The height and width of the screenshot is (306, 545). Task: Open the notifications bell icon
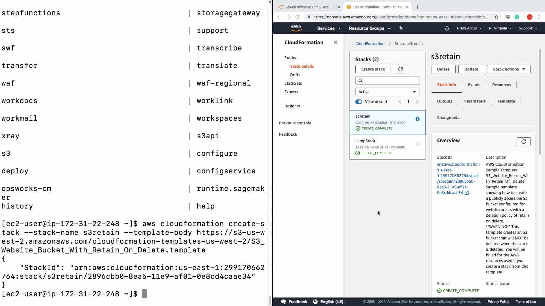click(447, 28)
